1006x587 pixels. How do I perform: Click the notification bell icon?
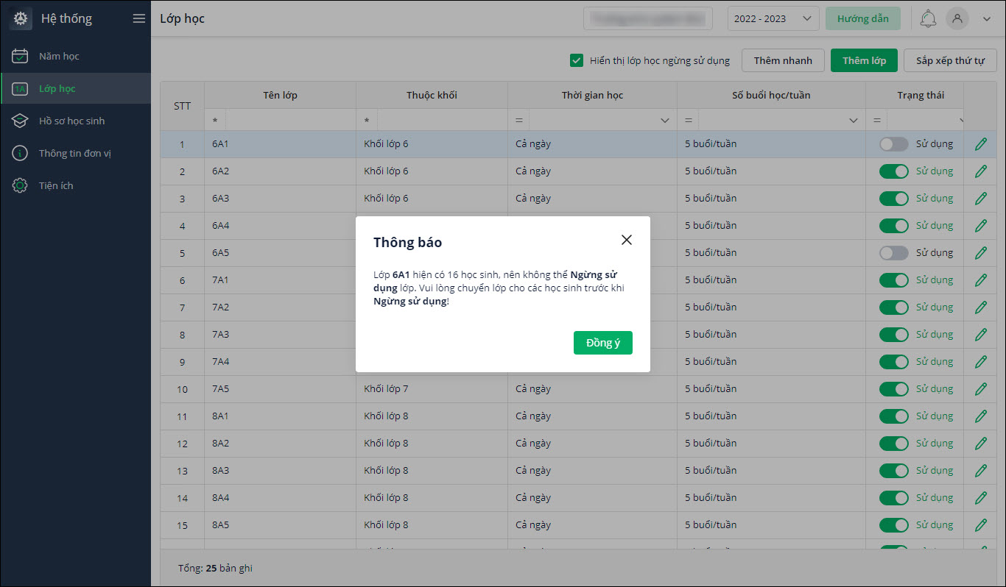(928, 19)
